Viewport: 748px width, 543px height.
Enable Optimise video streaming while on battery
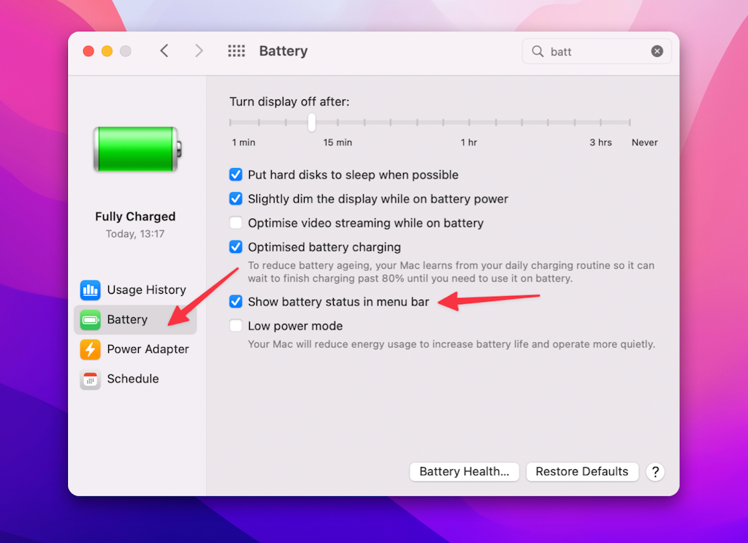tap(235, 223)
